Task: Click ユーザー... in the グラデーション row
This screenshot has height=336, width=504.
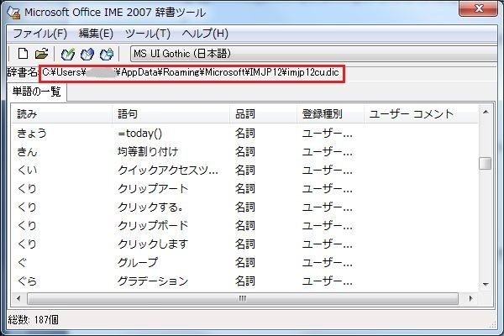Action: (x=328, y=281)
